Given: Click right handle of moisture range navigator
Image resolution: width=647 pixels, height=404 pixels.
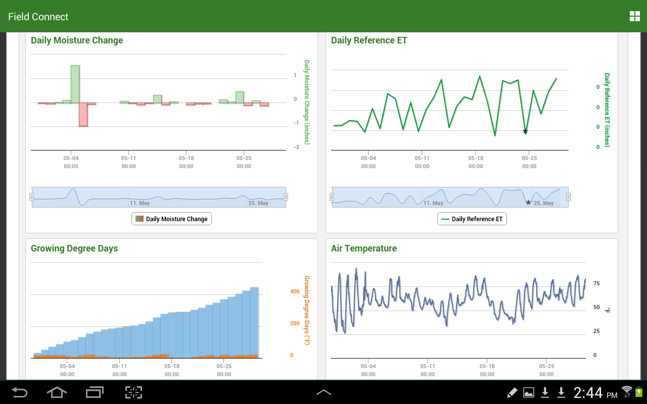Looking at the screenshot, I should point(286,197).
